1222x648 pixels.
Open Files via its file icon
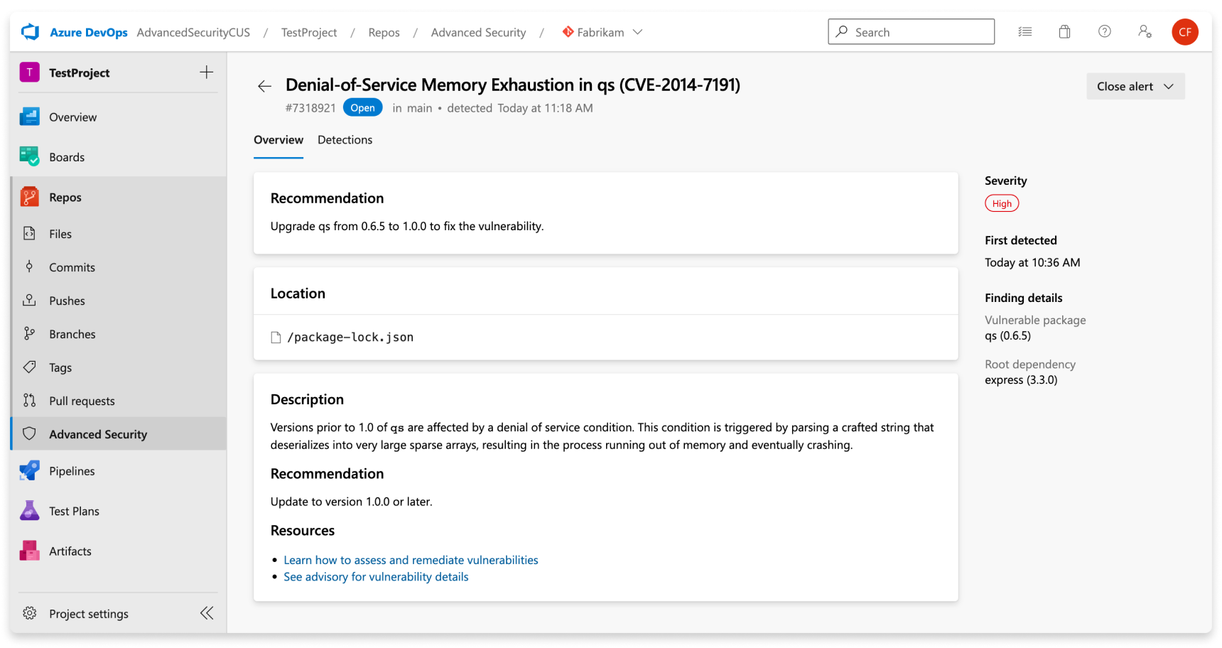[x=29, y=233]
